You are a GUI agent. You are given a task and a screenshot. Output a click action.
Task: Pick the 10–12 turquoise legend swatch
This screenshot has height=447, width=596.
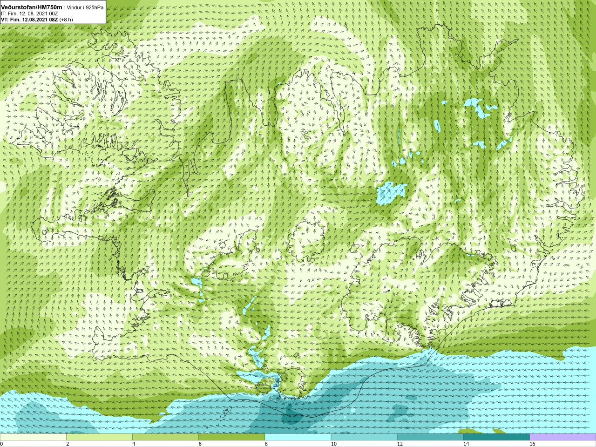click(364, 437)
